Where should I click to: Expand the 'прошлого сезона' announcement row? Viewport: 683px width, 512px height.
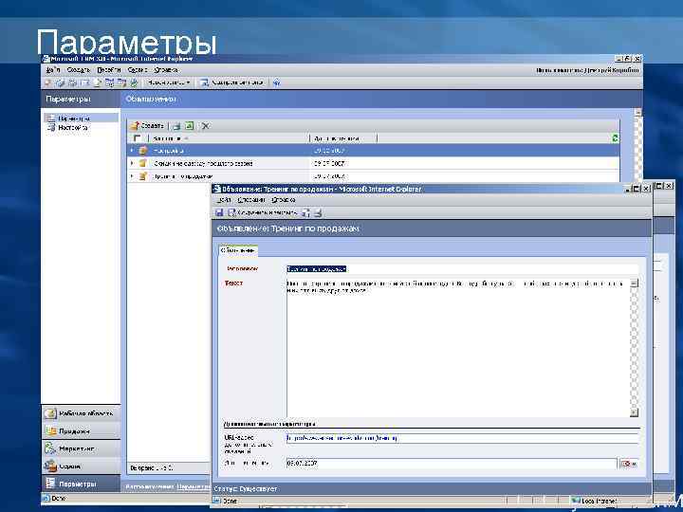point(132,163)
